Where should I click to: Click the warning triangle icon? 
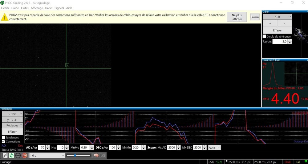[5, 17]
